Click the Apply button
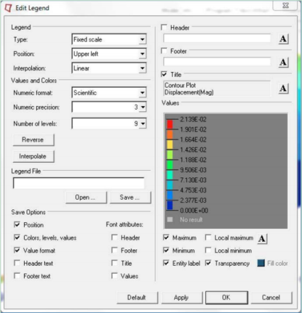Image resolution: width=302 pixels, height=313 pixels. (182, 297)
